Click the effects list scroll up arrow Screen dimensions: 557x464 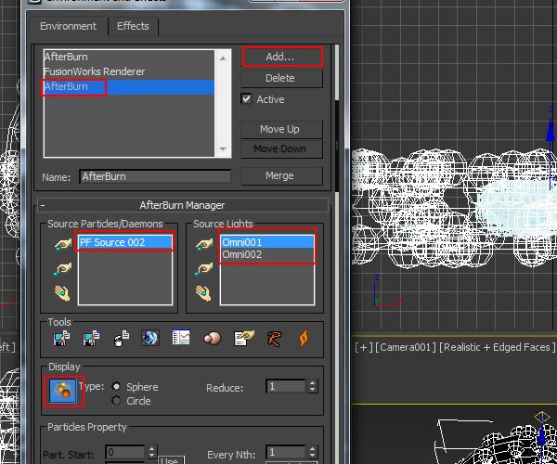[223, 58]
